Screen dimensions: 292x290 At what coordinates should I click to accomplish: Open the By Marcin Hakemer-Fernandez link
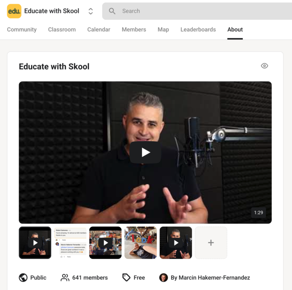tap(210, 277)
